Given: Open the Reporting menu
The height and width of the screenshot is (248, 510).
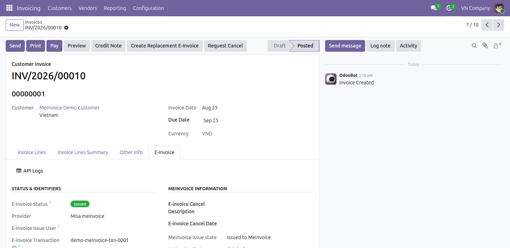Looking at the screenshot, I should 115,8.
